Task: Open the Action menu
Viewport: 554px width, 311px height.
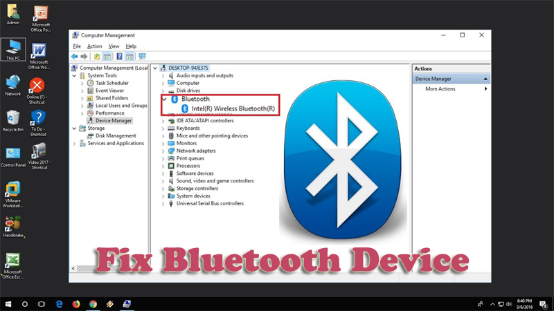Action: [x=94, y=46]
